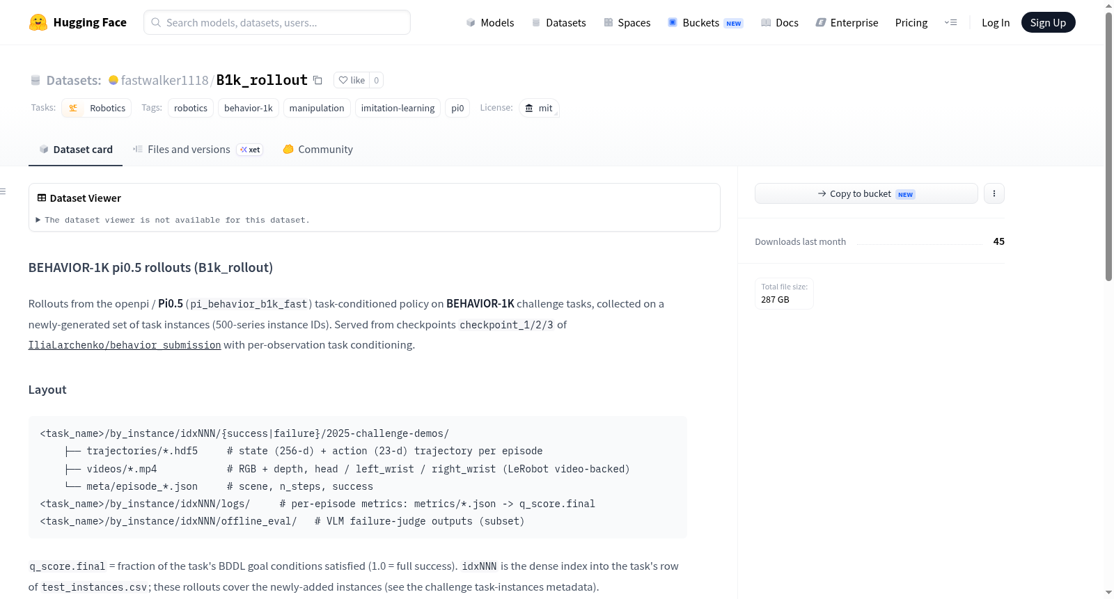Focus the search models input field

click(x=277, y=22)
